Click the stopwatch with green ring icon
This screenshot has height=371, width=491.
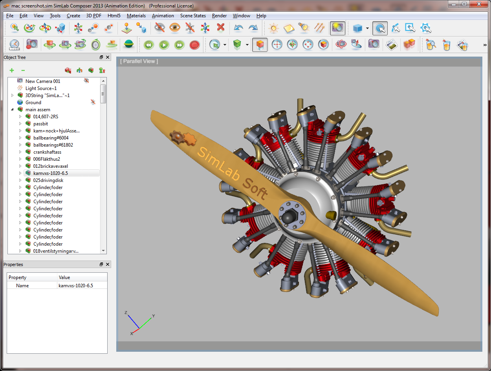pyautogui.click(x=96, y=45)
